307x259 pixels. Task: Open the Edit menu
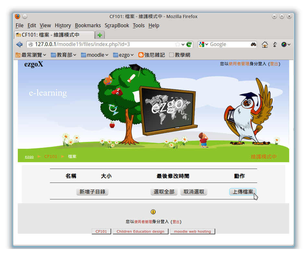(x=32, y=26)
